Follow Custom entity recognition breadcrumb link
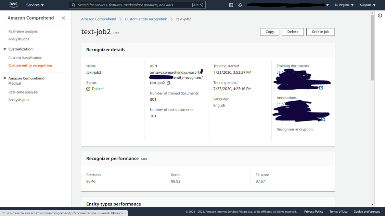Image resolution: width=385 pixels, height=216 pixels. coord(146,19)
